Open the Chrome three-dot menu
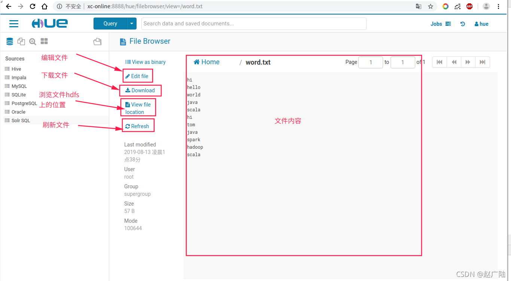The image size is (511, 281). tap(498, 6)
